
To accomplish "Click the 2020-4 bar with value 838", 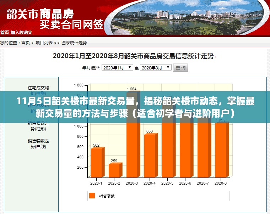I will (150, 156).
